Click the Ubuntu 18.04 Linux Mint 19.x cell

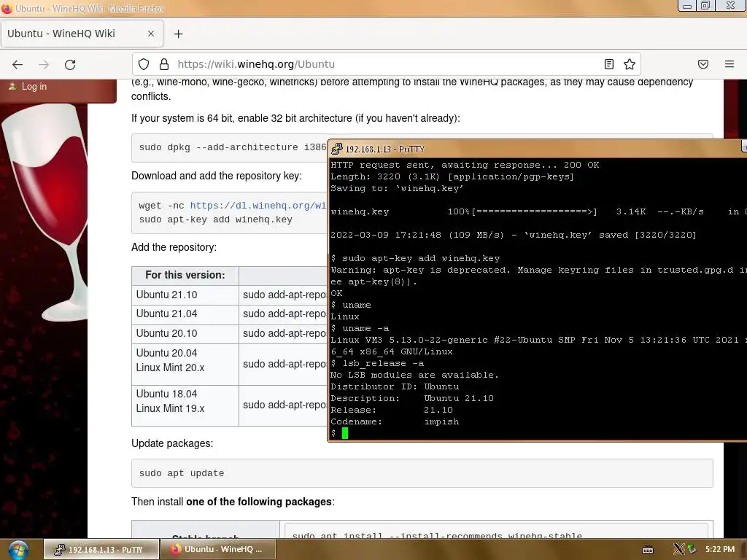click(x=185, y=405)
